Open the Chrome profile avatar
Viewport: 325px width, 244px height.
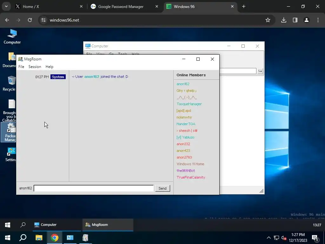306,20
